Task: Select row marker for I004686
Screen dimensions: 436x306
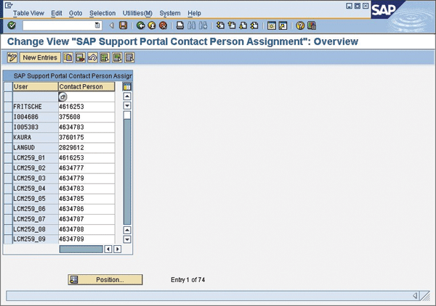Action: pos(8,117)
